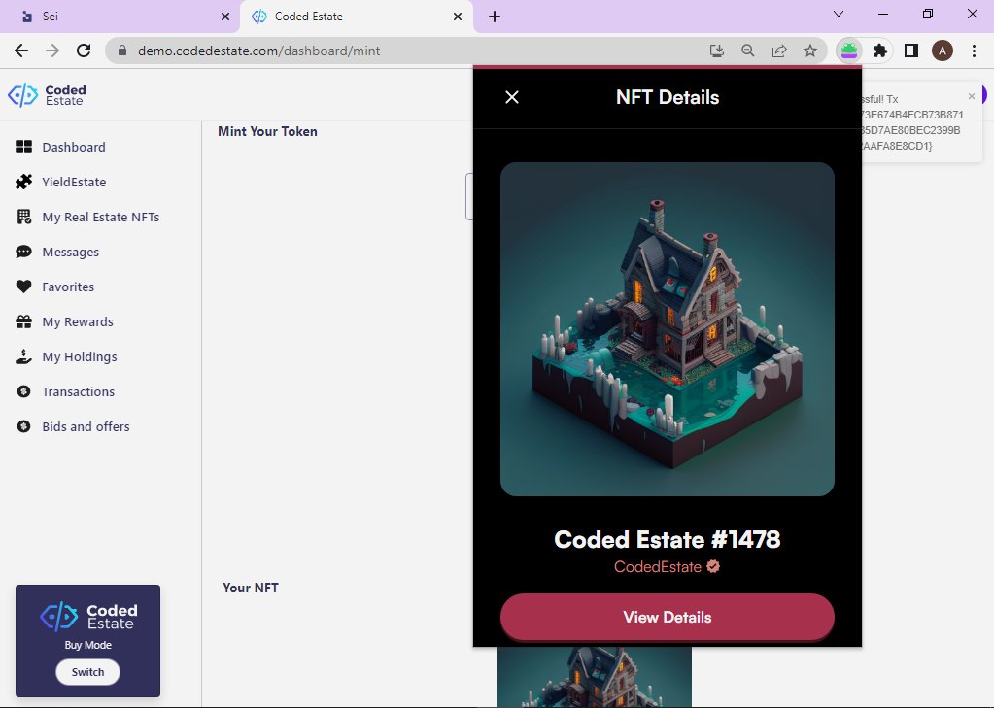Screen dimensions: 994x708
Task: Click the address bar URL field
Action: pos(406,51)
